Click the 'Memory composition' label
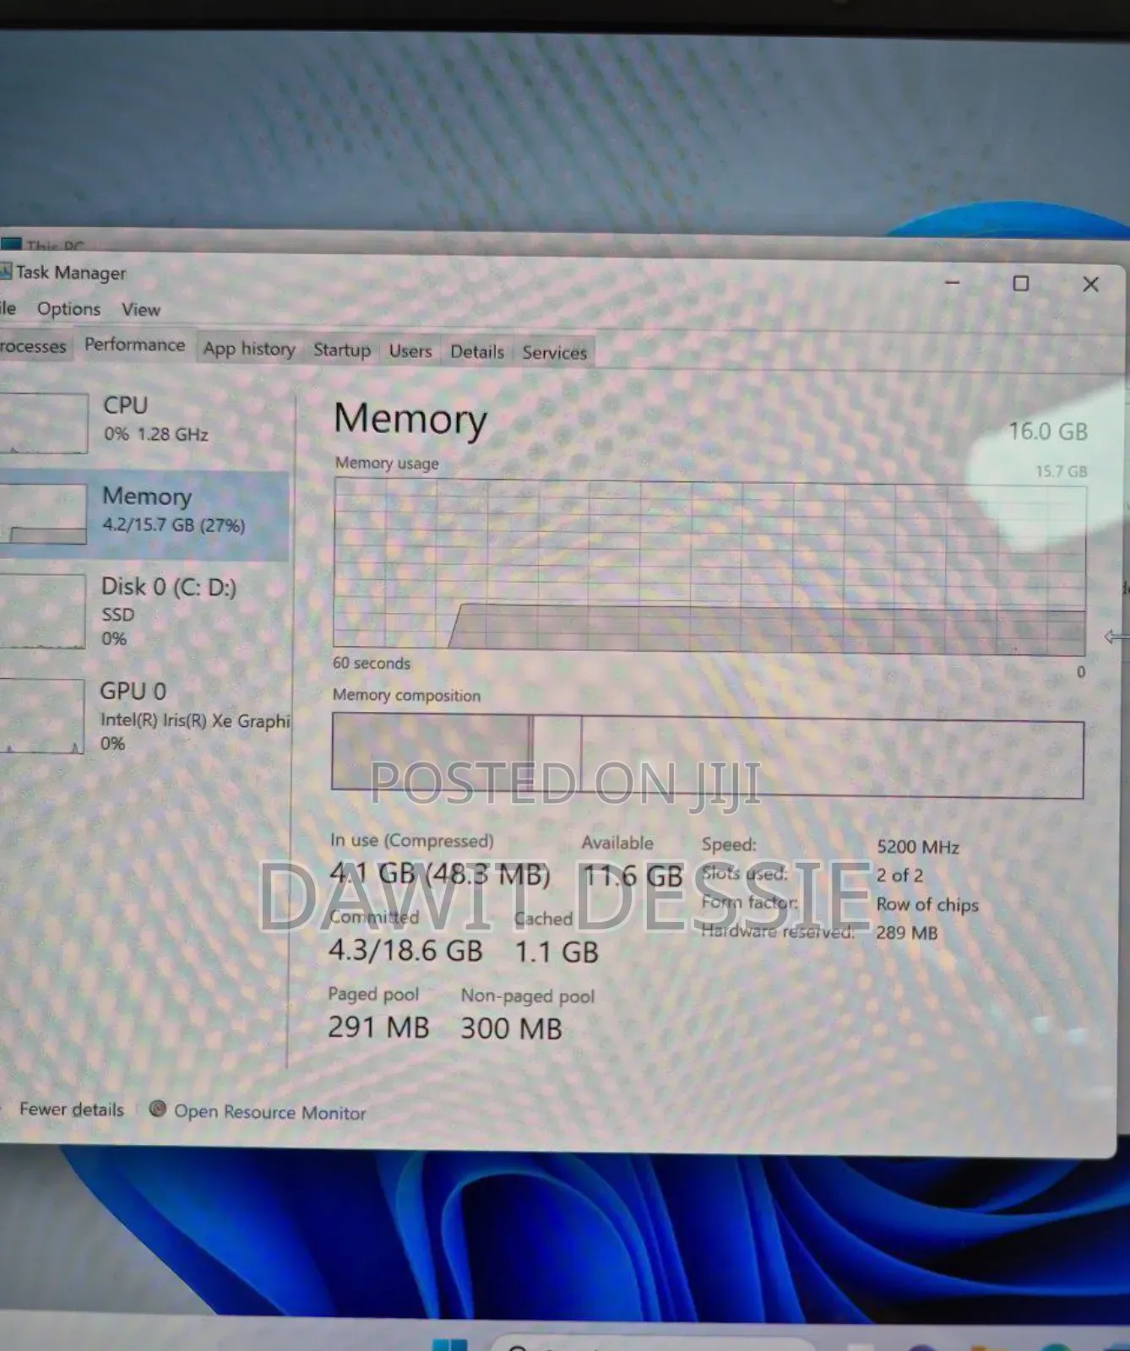This screenshot has width=1130, height=1351. click(x=406, y=695)
